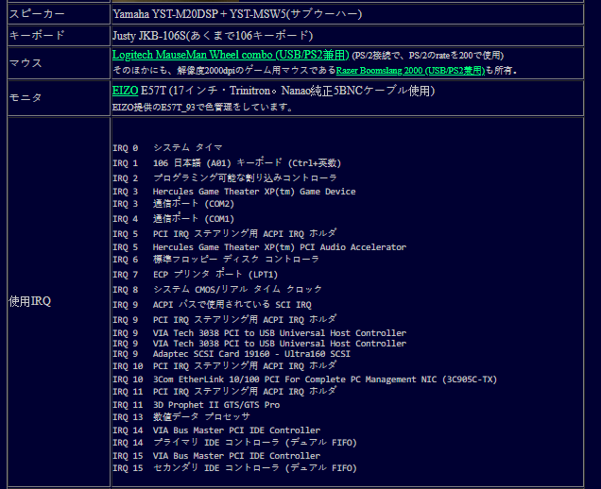This screenshot has width=601, height=489.
Task: Click the スピーカー row label
Action: click(x=37, y=14)
